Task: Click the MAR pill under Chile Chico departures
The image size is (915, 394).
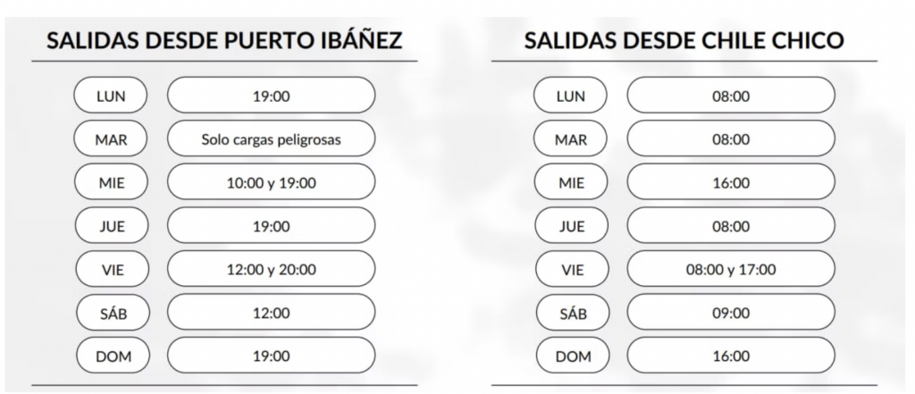Action: tap(570, 139)
